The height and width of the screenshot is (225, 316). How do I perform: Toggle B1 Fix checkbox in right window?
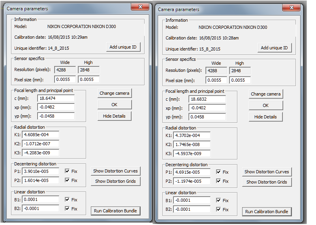click(218, 201)
